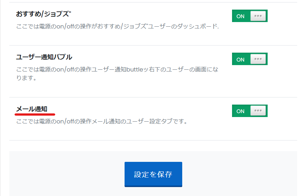Turn off the メール通知 switch
Viewport: 305px width, 196px height.
(250, 111)
